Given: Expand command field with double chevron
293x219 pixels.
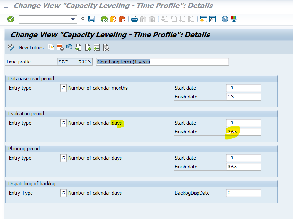Looking at the screenshot, I should pyautogui.click(x=83, y=19).
